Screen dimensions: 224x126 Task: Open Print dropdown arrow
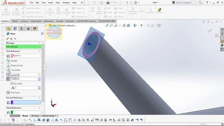[x=111, y=2]
